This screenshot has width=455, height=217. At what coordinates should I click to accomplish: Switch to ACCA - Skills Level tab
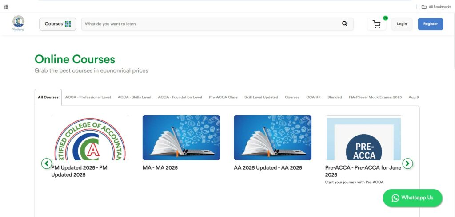click(134, 97)
